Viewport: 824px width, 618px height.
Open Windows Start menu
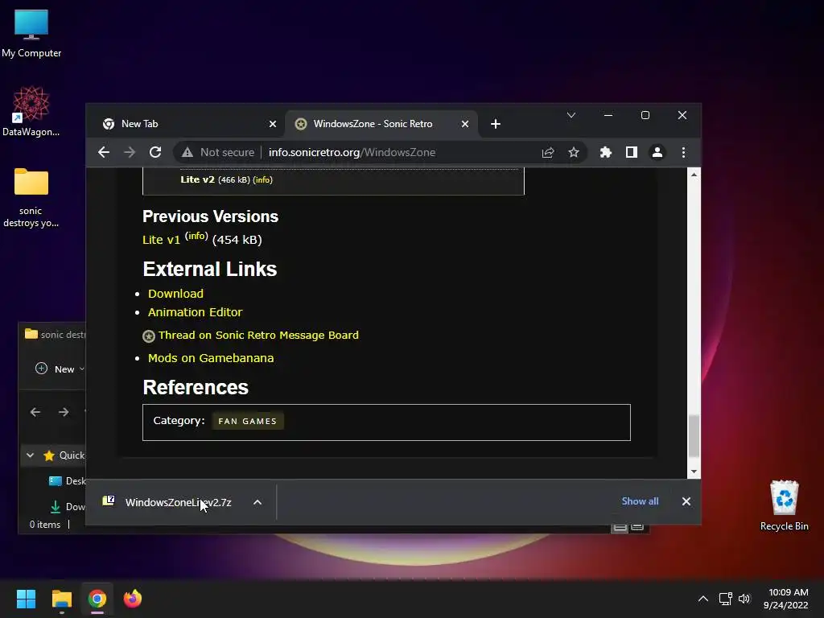(x=26, y=599)
